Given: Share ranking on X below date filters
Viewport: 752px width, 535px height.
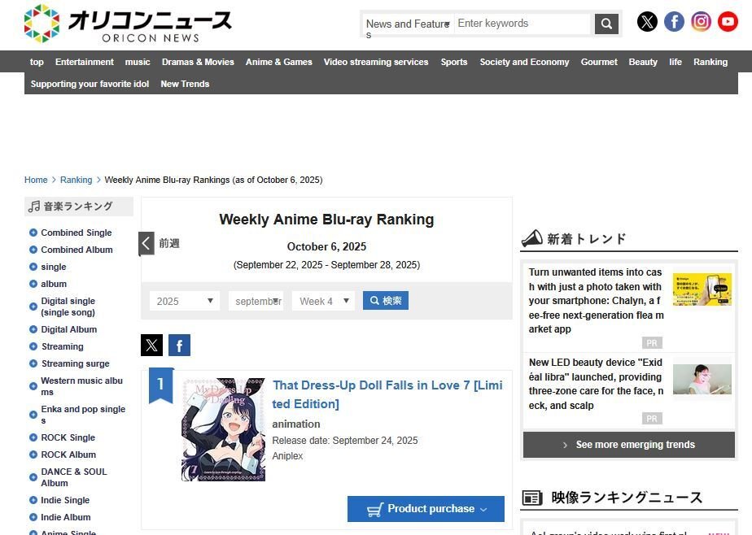Looking at the screenshot, I should [x=151, y=345].
